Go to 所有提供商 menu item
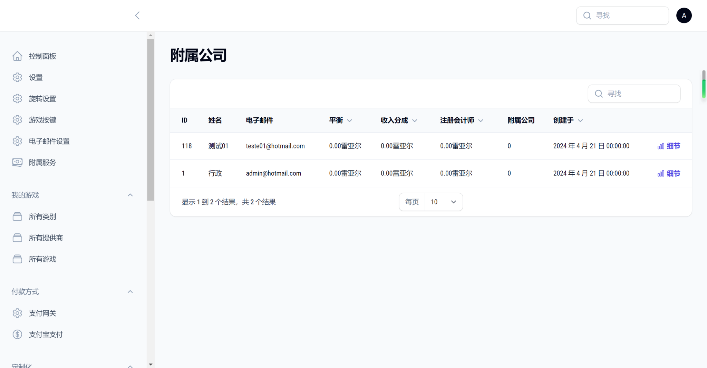The width and height of the screenshot is (707, 368). [x=46, y=238]
